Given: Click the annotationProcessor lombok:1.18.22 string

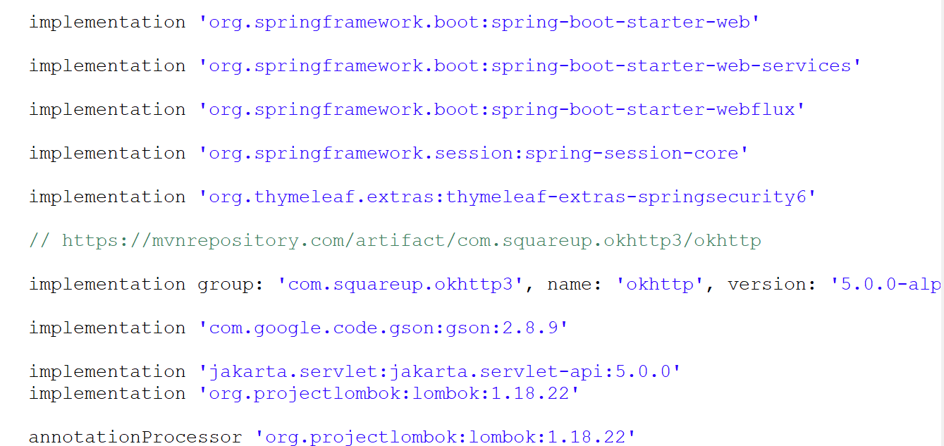Looking at the screenshot, I should (446, 437).
